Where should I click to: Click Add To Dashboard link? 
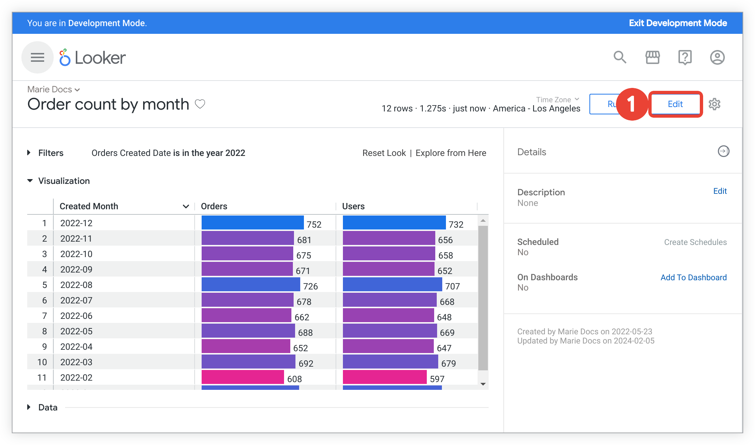click(693, 277)
